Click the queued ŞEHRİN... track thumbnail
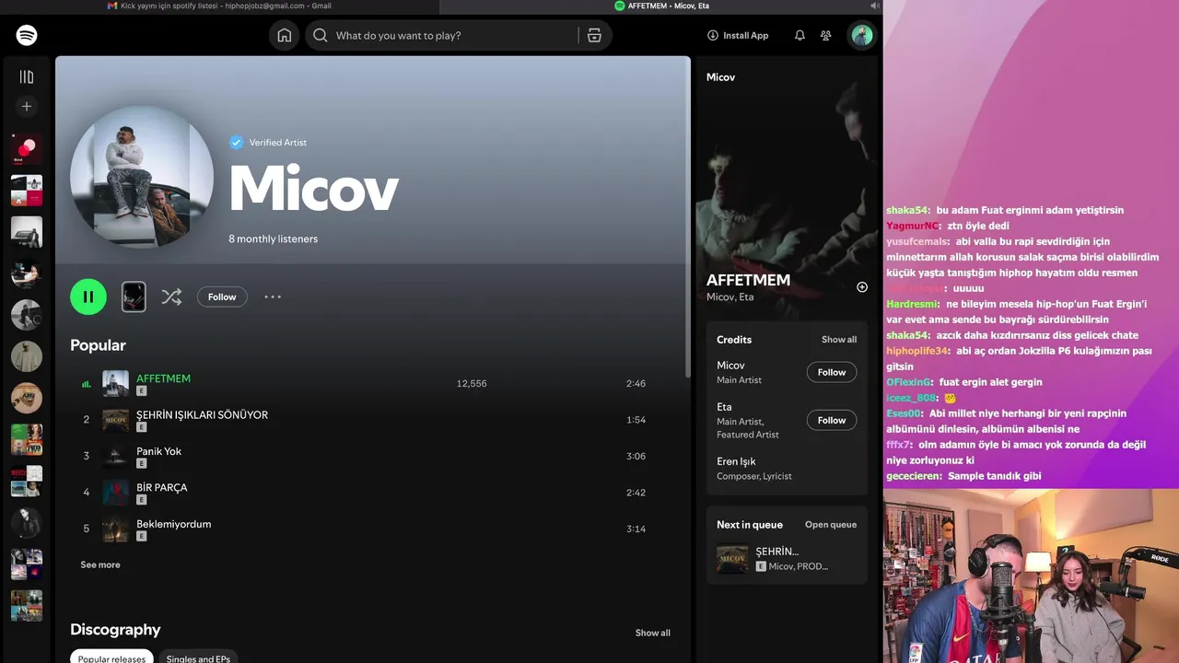This screenshot has width=1179, height=663. pyautogui.click(x=732, y=558)
